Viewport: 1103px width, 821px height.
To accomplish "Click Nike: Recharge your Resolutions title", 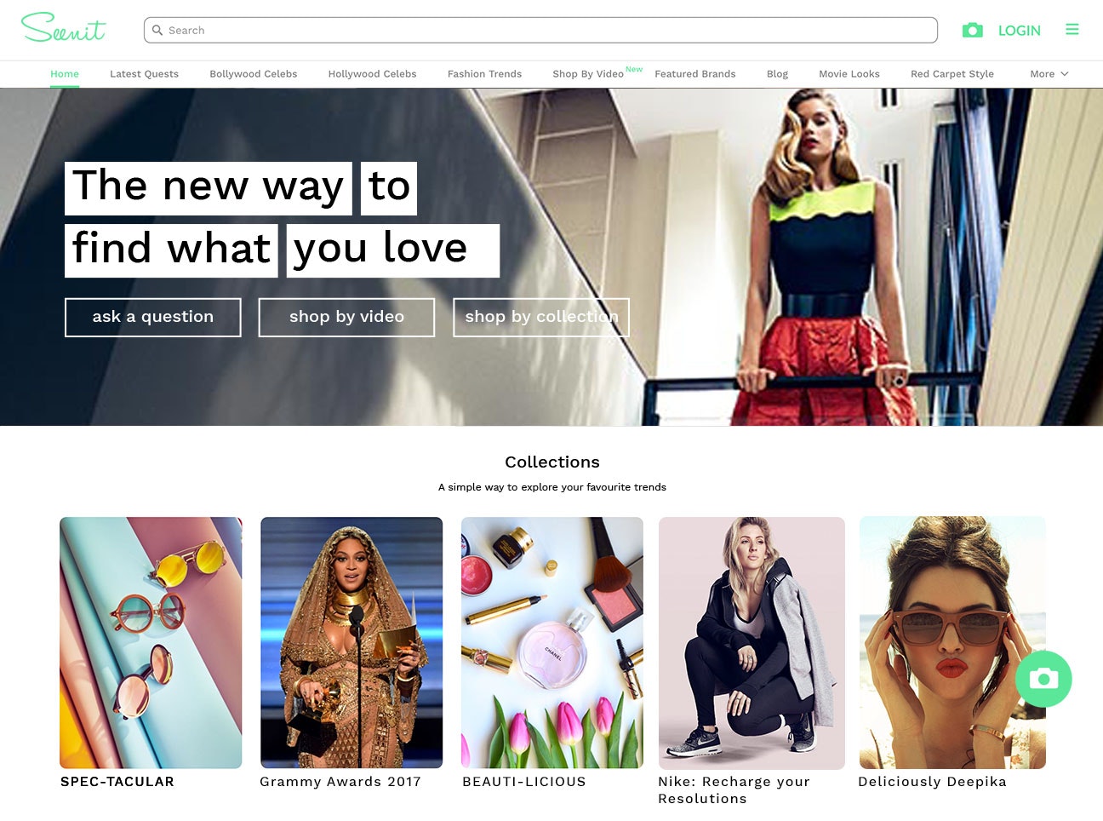I will click(734, 790).
